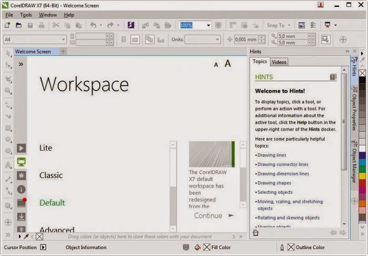Click the document color proof icon in the status bar
368x256 pixels.
click(186, 247)
